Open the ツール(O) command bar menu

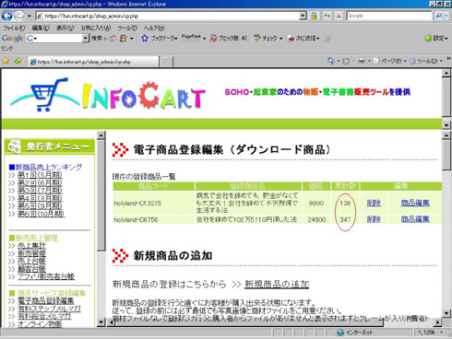(426, 61)
